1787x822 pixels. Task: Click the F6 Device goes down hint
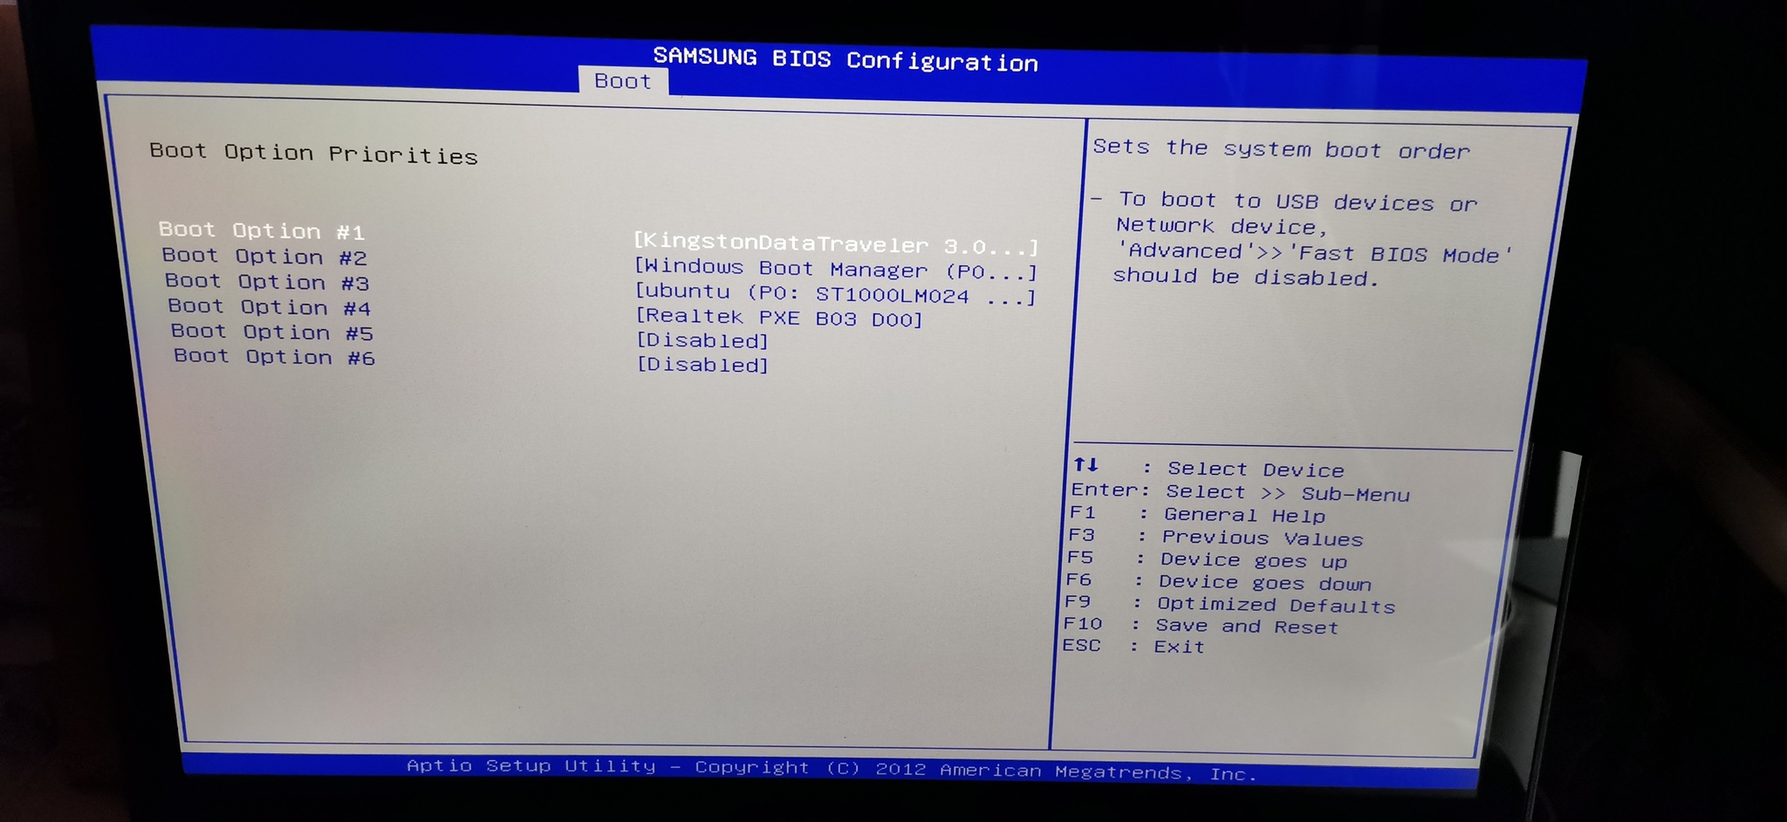[x=1218, y=582]
